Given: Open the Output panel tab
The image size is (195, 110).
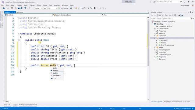Looking at the screenshot, I should (15, 105).
